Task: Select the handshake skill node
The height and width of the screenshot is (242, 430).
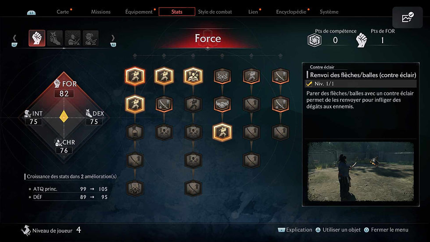Action: tap(222, 104)
